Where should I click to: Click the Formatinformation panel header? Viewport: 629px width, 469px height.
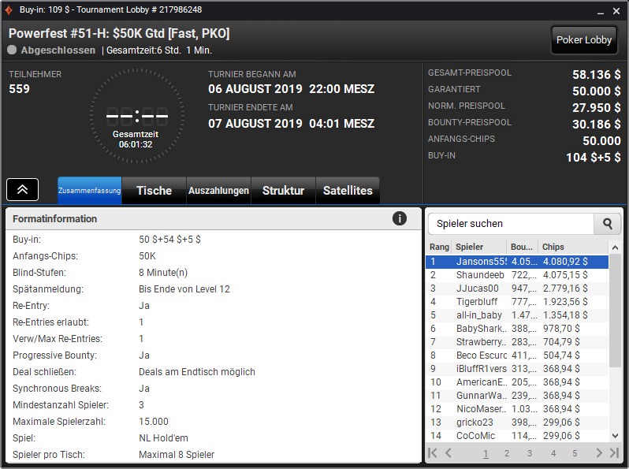coord(214,218)
